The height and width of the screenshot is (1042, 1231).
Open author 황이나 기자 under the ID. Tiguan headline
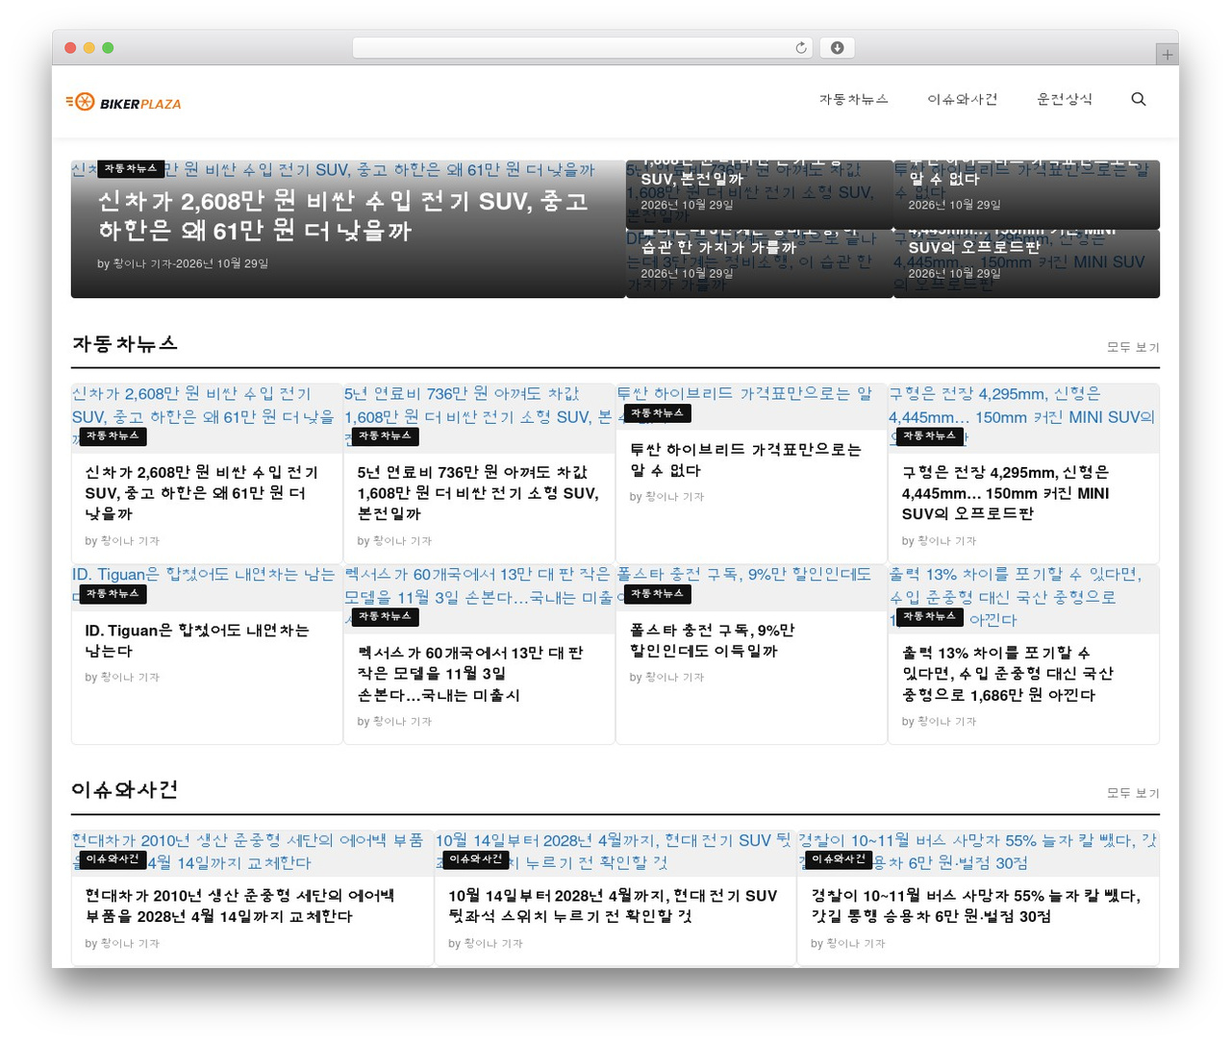click(x=129, y=678)
